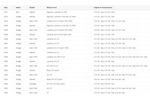
Task: Click engine cell of the 2003 Dakota row
Action: click(109, 79)
